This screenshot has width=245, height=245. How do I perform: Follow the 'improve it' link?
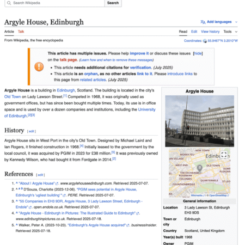tap(139, 53)
